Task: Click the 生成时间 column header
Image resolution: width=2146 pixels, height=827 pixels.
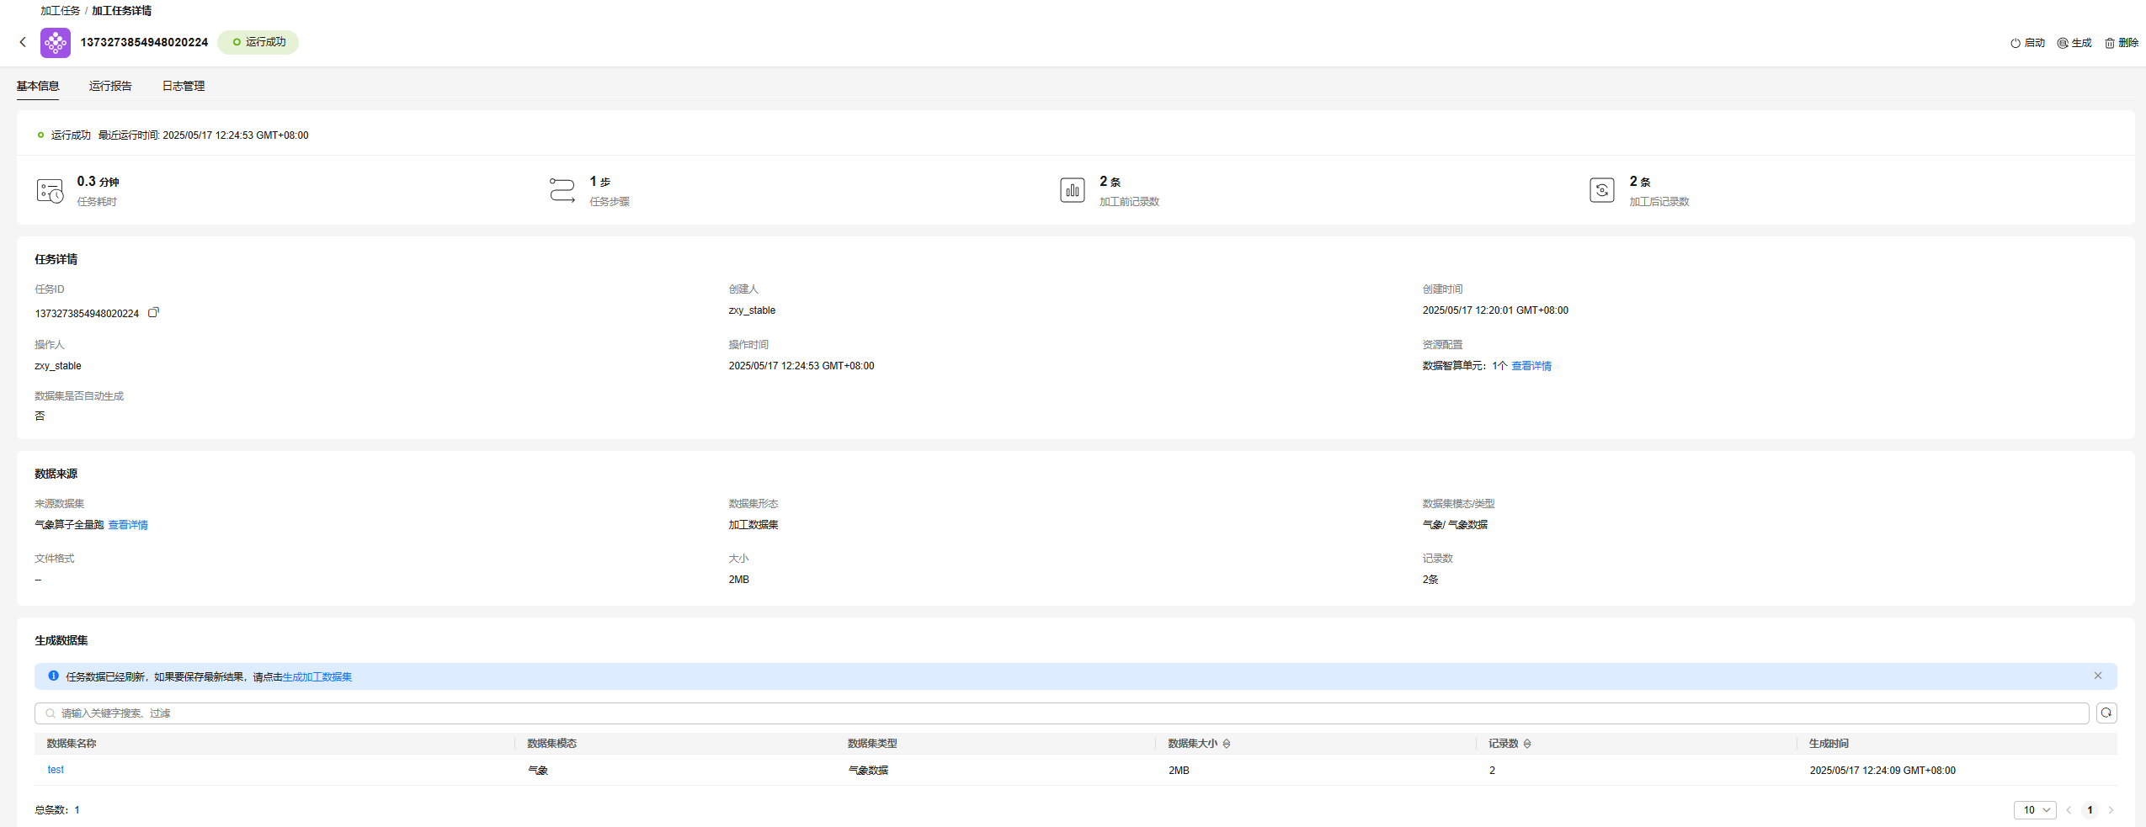Action: pyautogui.click(x=1829, y=744)
